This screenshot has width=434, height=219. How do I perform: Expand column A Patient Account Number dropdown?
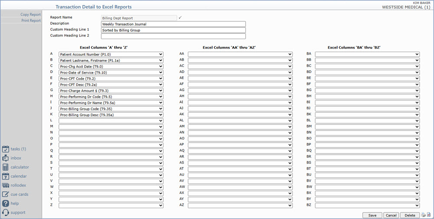coord(111,54)
